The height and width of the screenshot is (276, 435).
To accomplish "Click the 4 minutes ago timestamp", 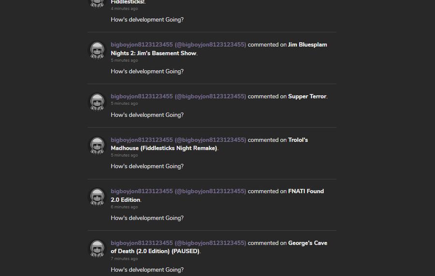I will [124, 9].
